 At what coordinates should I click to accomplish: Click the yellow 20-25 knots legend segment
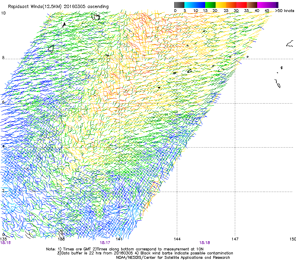point(221,5)
